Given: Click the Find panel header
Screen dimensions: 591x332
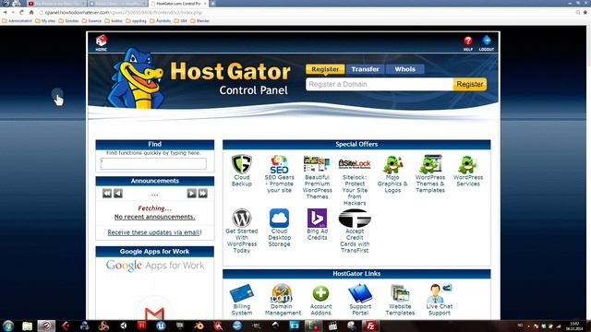Looking at the screenshot, I should pyautogui.click(x=155, y=145).
